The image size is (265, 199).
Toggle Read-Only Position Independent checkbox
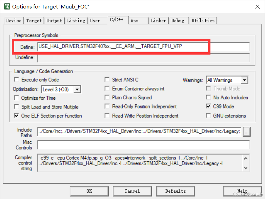click(x=107, y=106)
